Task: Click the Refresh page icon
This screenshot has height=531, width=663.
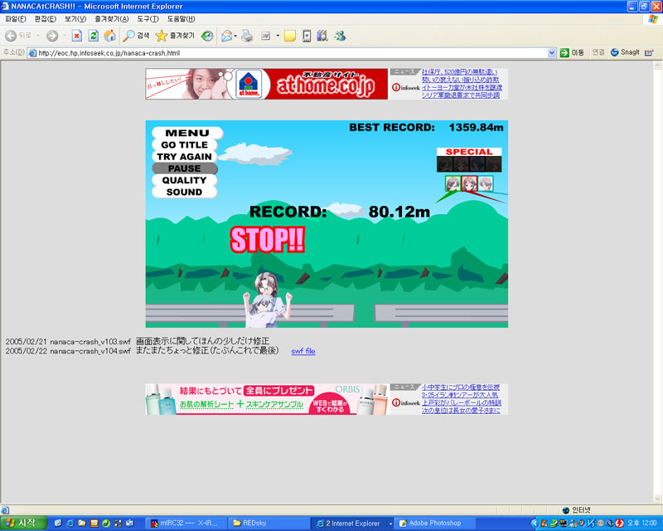Action: (x=94, y=36)
